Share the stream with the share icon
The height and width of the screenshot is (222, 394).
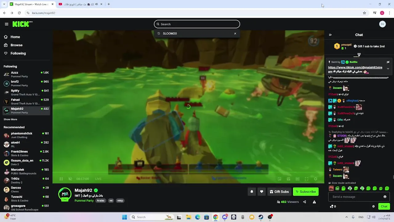coord(304,202)
